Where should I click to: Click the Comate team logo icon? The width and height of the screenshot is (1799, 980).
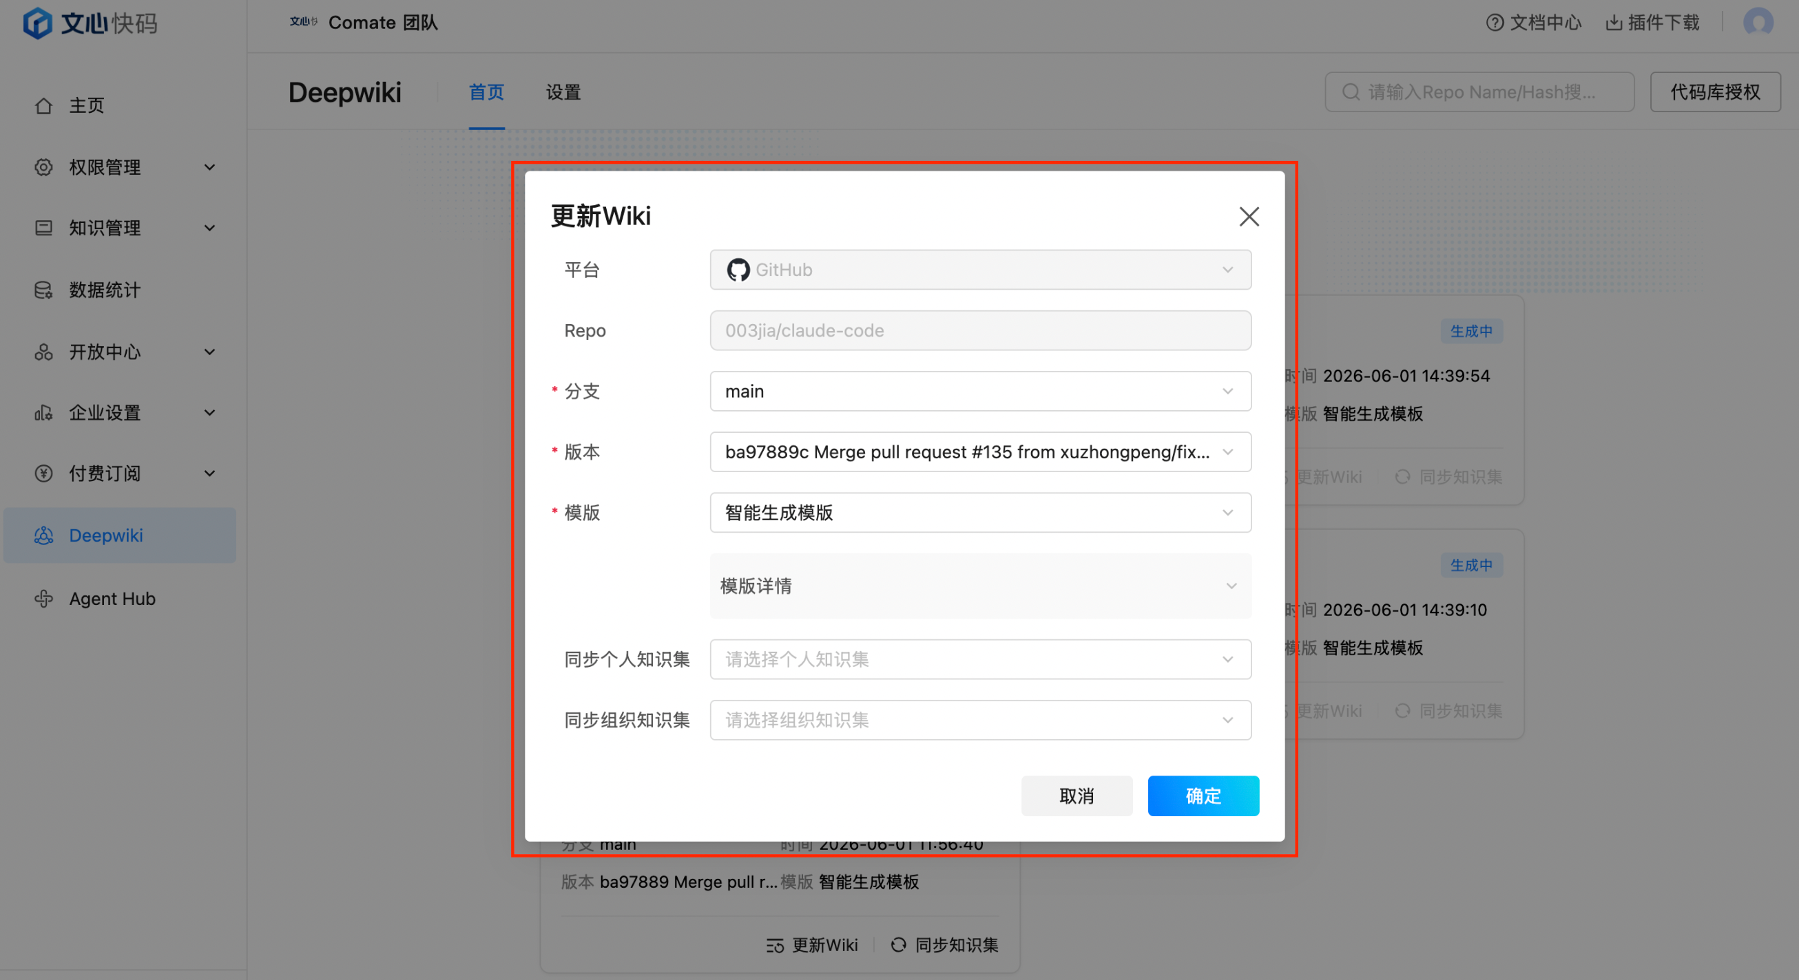tap(304, 22)
